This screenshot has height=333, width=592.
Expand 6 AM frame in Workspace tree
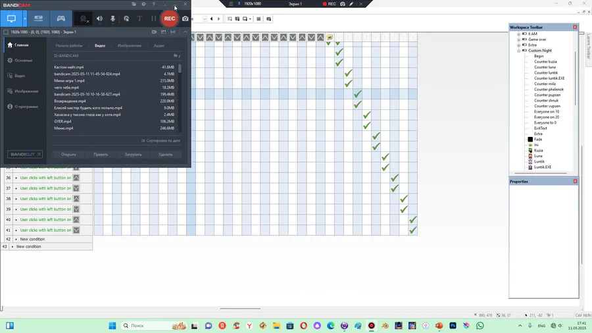pyautogui.click(x=519, y=34)
